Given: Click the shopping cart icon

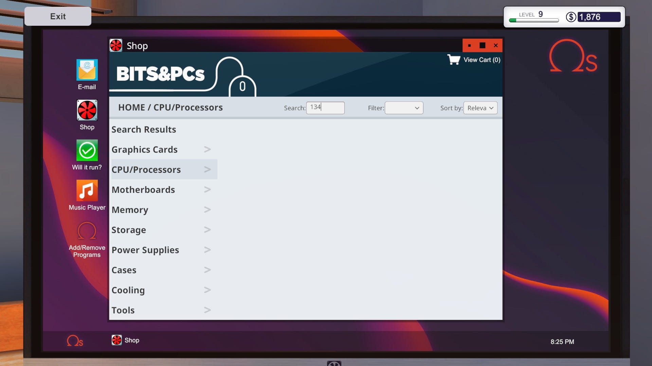Looking at the screenshot, I should pyautogui.click(x=454, y=60).
